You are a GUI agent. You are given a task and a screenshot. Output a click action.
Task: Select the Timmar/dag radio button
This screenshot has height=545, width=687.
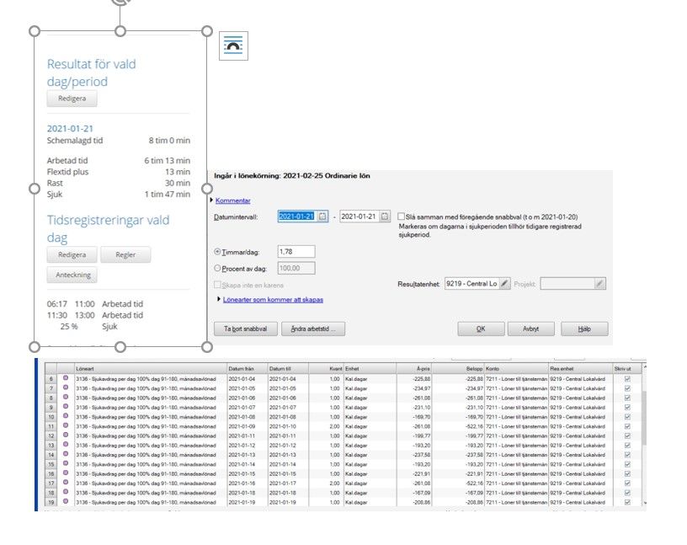(x=217, y=252)
